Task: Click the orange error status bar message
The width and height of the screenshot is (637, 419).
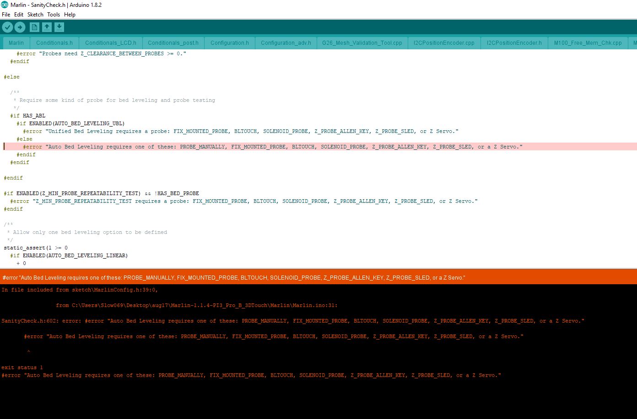Action: 234,277
